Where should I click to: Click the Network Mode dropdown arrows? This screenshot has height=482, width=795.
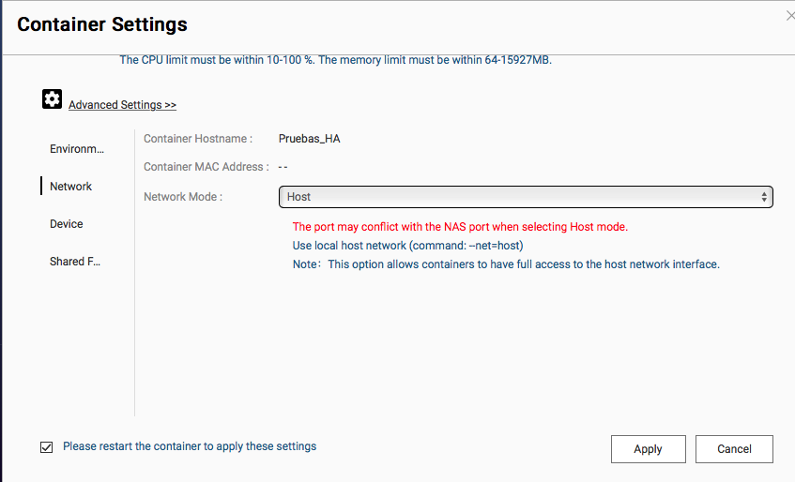click(x=764, y=197)
